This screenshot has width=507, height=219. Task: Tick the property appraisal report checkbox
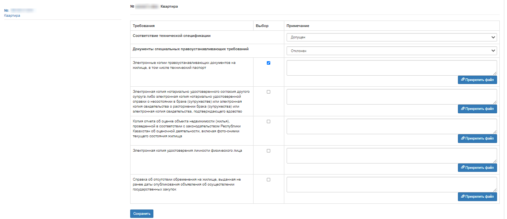[x=268, y=122]
